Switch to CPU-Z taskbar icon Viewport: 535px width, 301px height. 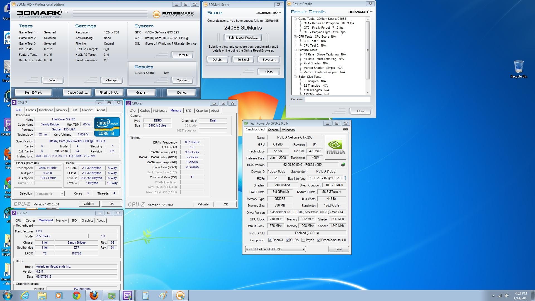pyautogui.click(x=128, y=295)
